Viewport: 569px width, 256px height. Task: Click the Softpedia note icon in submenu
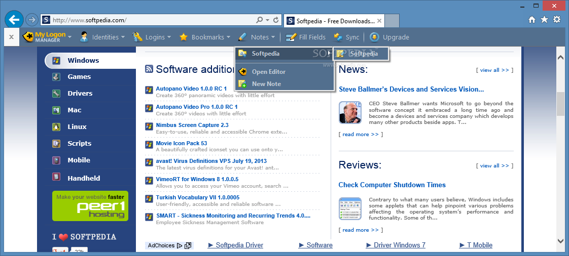(x=340, y=54)
